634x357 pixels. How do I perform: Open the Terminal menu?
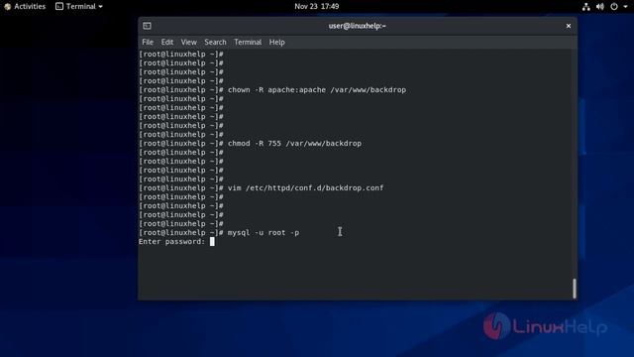coord(248,42)
